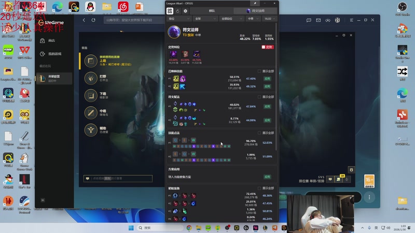Apply rune build #1 with 48.02%
The image size is (415, 233).
point(267,107)
